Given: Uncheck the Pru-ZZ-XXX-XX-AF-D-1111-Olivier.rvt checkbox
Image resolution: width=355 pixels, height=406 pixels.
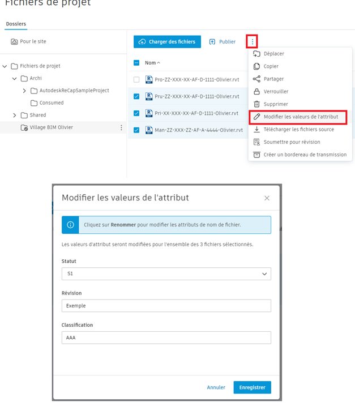Looking at the screenshot, I should point(136,96).
